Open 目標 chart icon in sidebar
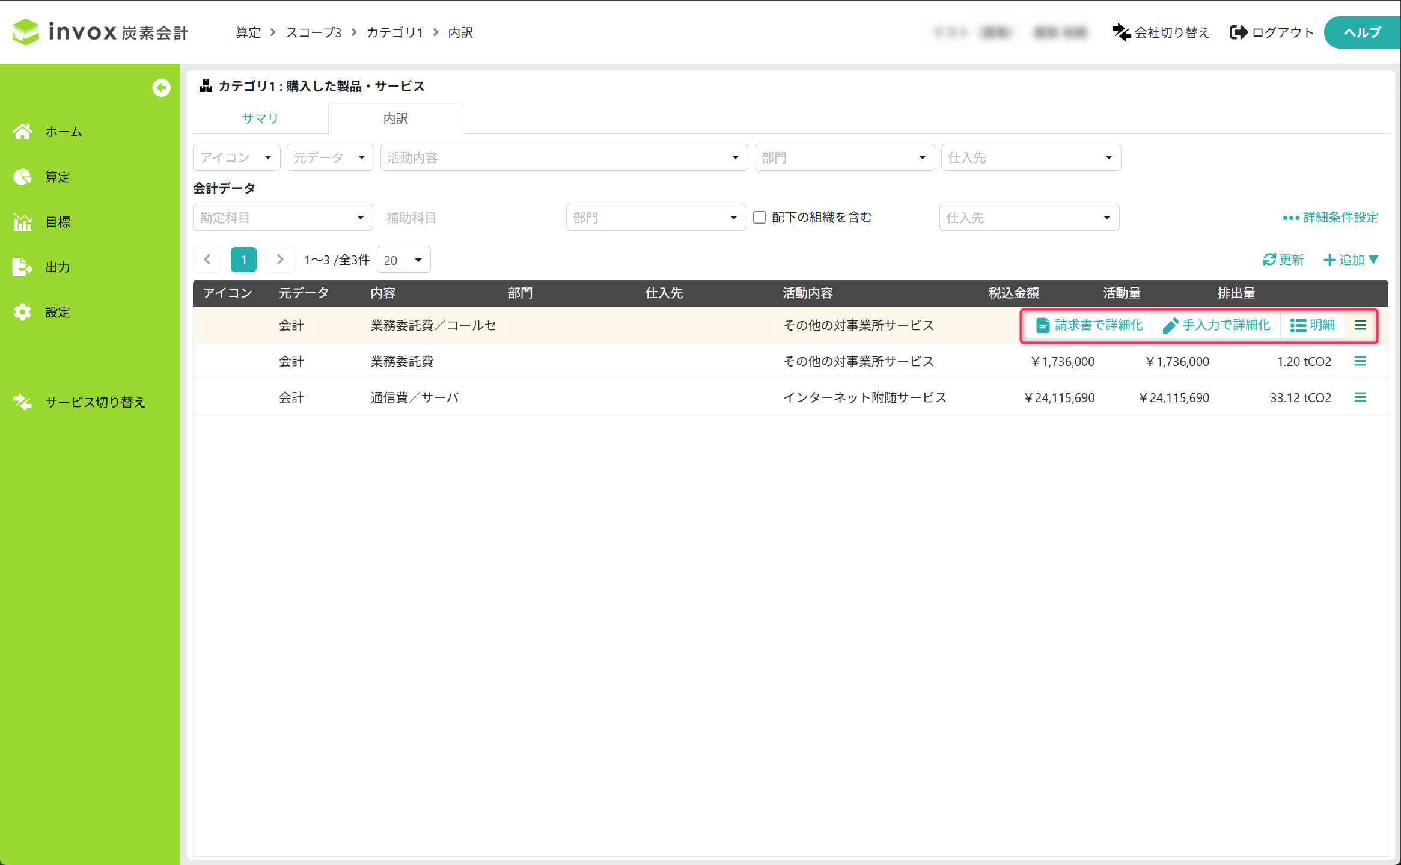The image size is (1401, 865). point(23,222)
